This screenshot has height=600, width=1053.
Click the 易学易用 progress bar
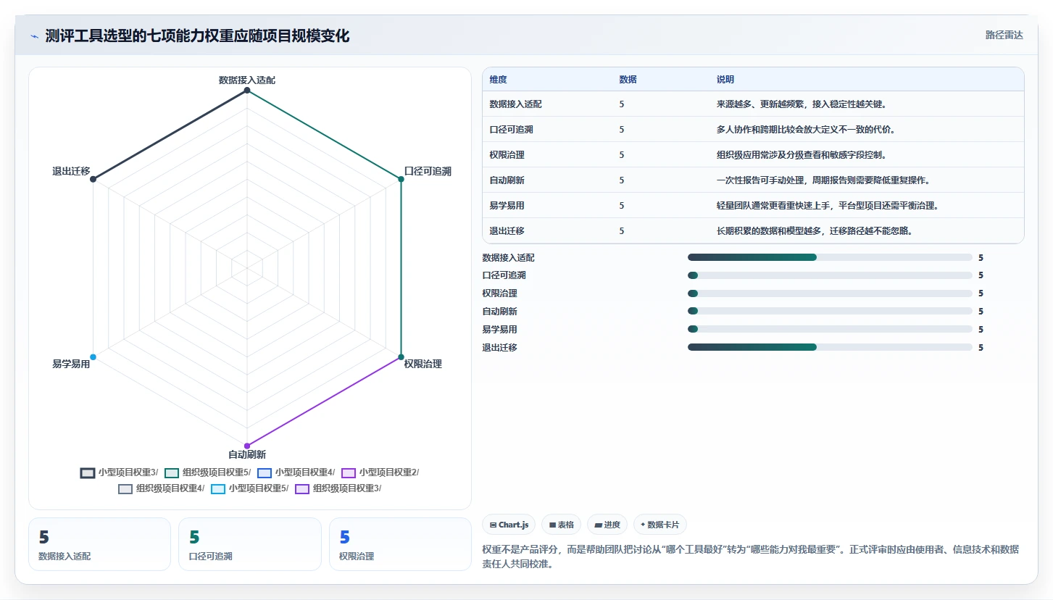point(830,329)
